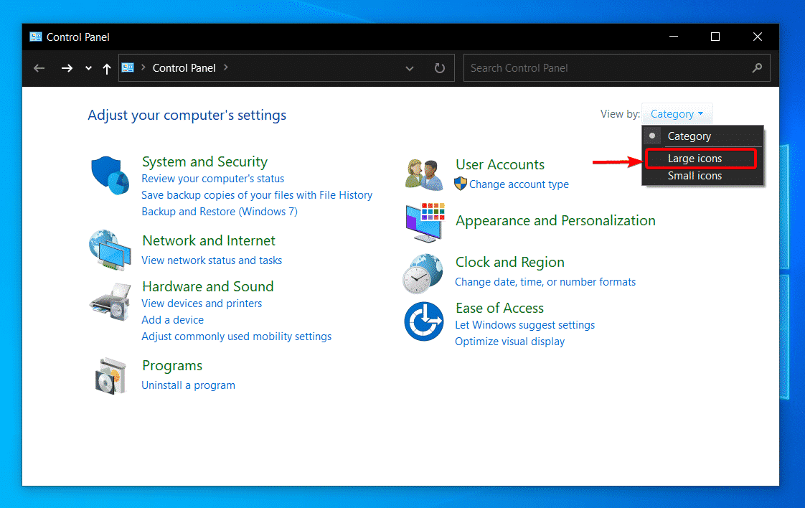
Task: Click the search magnifier icon
Action: [757, 67]
